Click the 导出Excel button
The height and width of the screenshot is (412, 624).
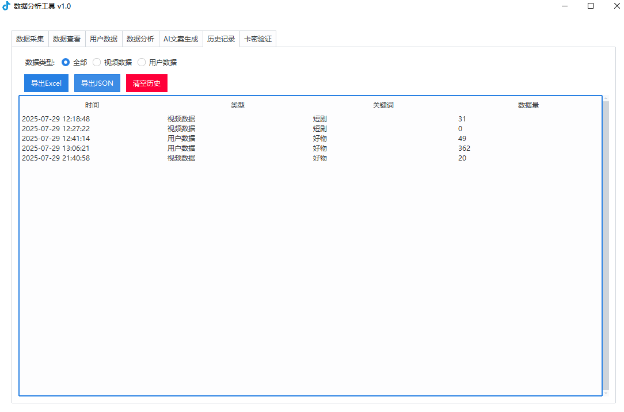[x=46, y=83]
